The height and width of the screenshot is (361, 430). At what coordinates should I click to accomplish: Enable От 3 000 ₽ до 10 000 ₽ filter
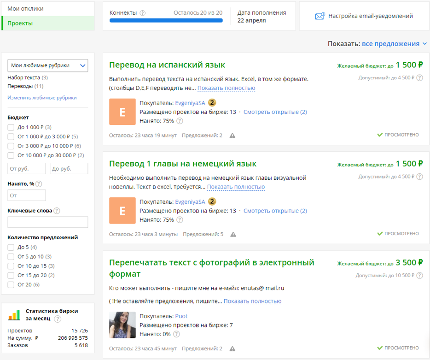tap(11, 146)
